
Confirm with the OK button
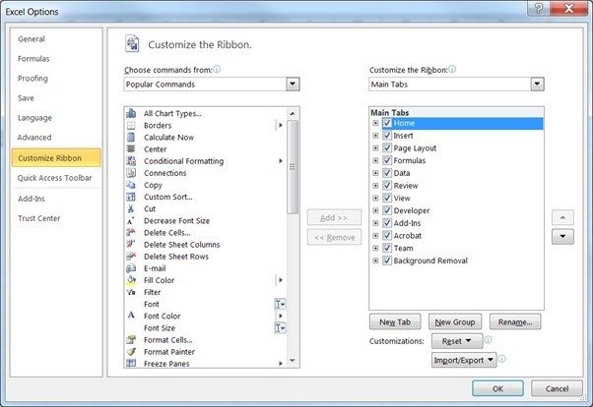pos(497,388)
